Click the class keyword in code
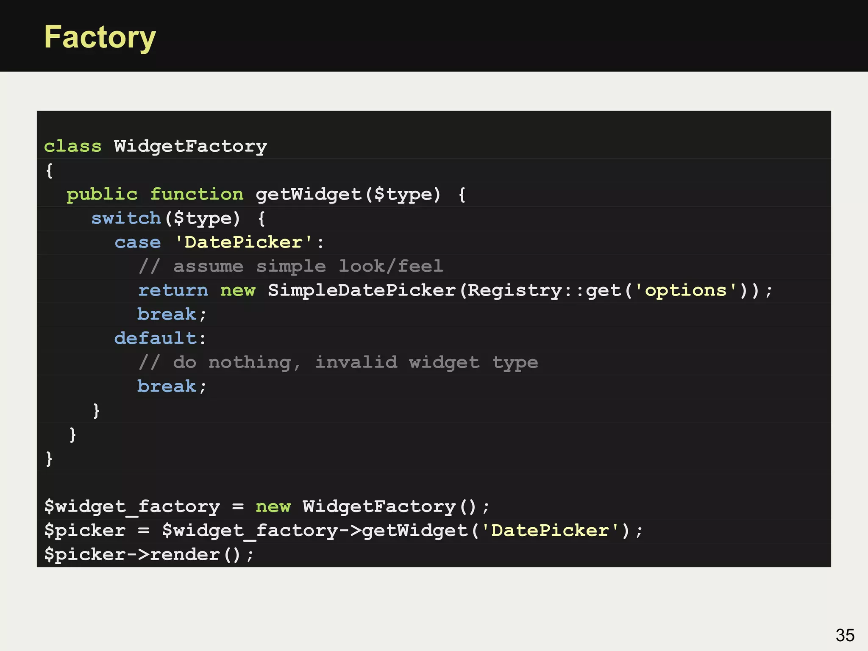868x651 pixels. click(x=73, y=146)
